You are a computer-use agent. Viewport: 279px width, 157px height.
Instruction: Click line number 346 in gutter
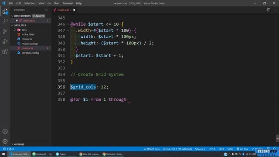pyautogui.click(x=61, y=24)
